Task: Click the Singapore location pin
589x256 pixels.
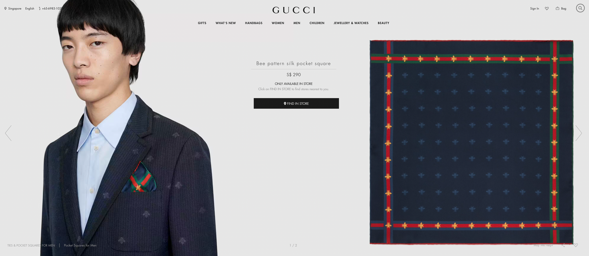Action: 5,9
